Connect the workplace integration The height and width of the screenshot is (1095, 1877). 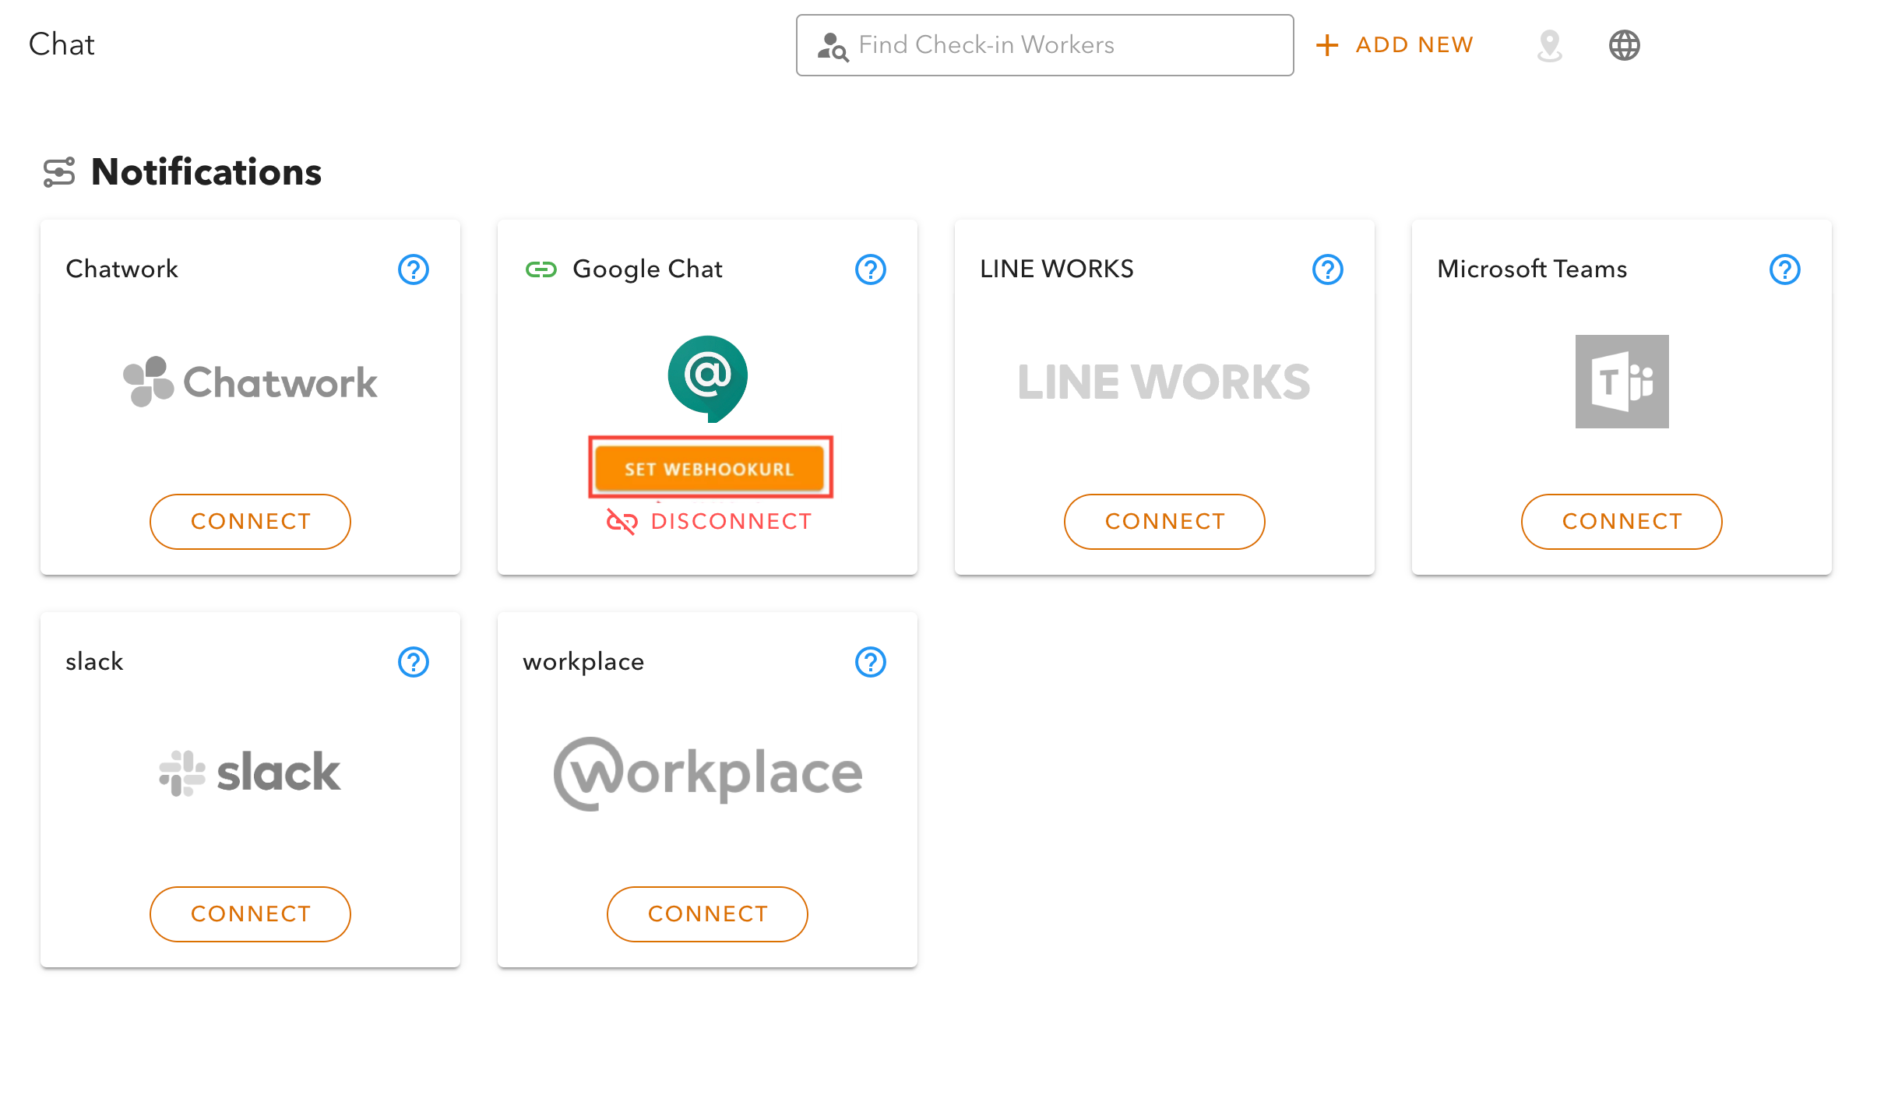tap(707, 914)
